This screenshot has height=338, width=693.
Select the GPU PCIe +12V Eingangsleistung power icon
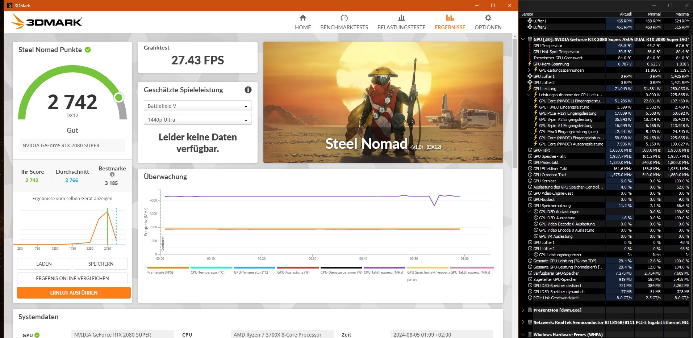point(535,113)
